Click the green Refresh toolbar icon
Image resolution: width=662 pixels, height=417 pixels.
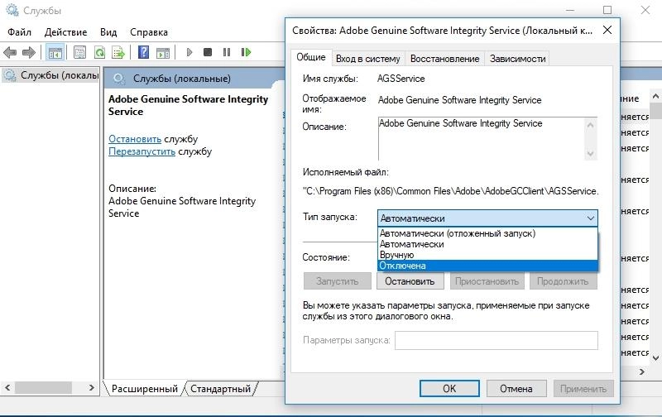point(99,52)
